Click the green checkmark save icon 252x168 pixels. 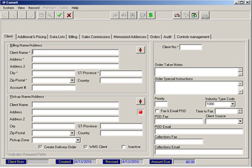pyautogui.click(x=60, y=15)
